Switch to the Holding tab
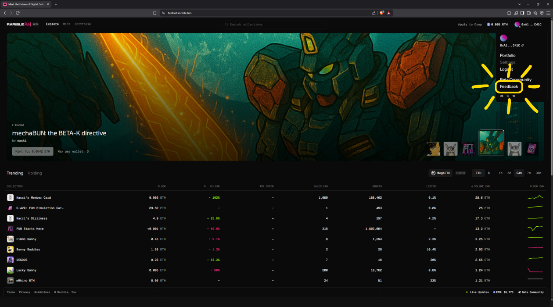This screenshot has height=307, width=553. [35, 173]
